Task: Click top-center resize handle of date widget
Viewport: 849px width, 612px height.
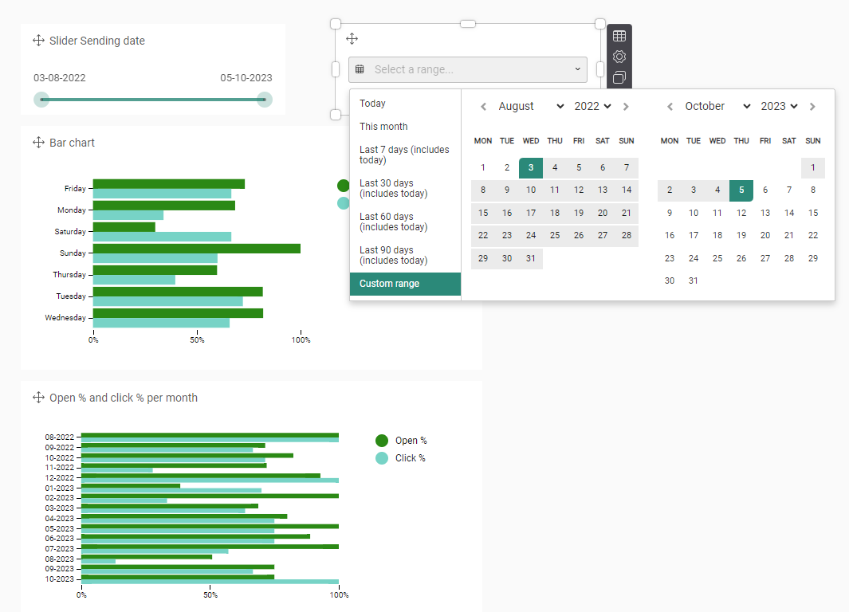Action: [x=468, y=24]
